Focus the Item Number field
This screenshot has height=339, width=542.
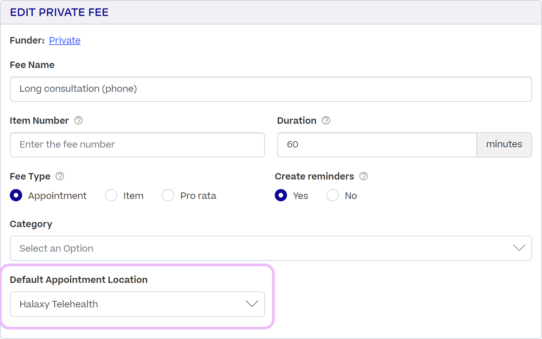point(137,145)
